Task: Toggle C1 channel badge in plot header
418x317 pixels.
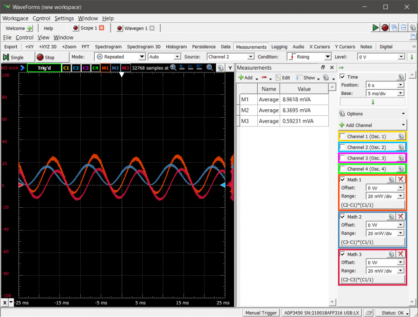Action: 66,68
